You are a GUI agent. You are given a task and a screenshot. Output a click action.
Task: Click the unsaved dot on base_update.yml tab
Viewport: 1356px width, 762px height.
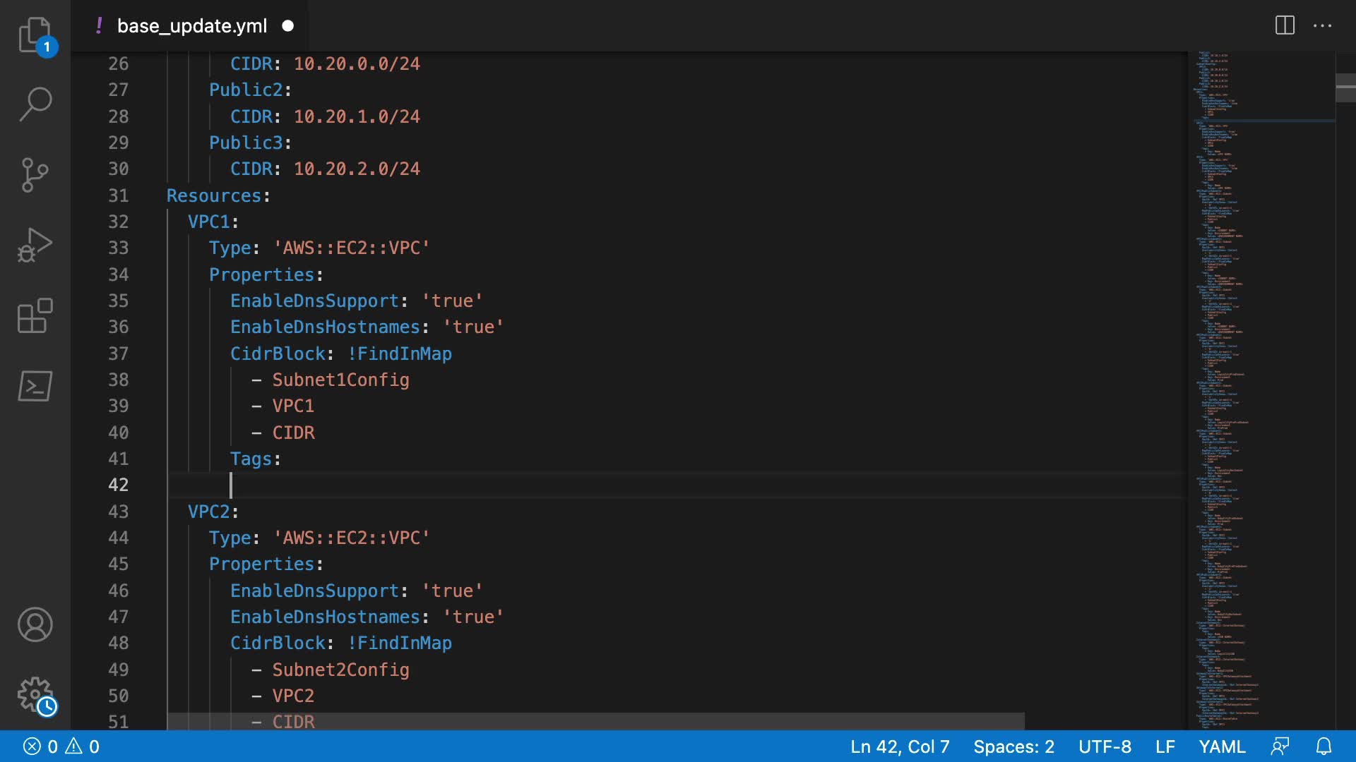click(287, 26)
